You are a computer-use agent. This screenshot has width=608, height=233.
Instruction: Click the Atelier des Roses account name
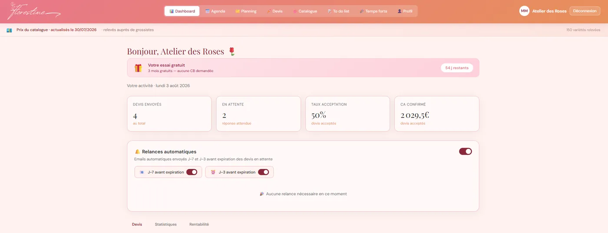(x=549, y=11)
